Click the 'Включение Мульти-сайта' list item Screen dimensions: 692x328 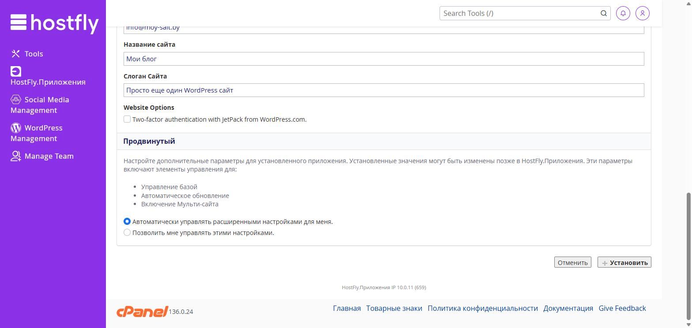pos(180,204)
